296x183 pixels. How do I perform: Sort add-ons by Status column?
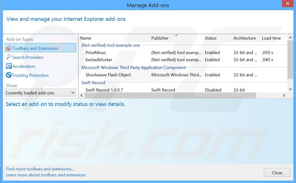211,38
